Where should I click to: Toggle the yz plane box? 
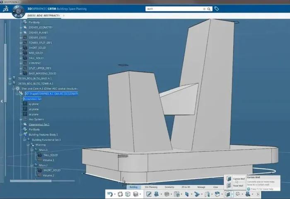(x=25, y=109)
